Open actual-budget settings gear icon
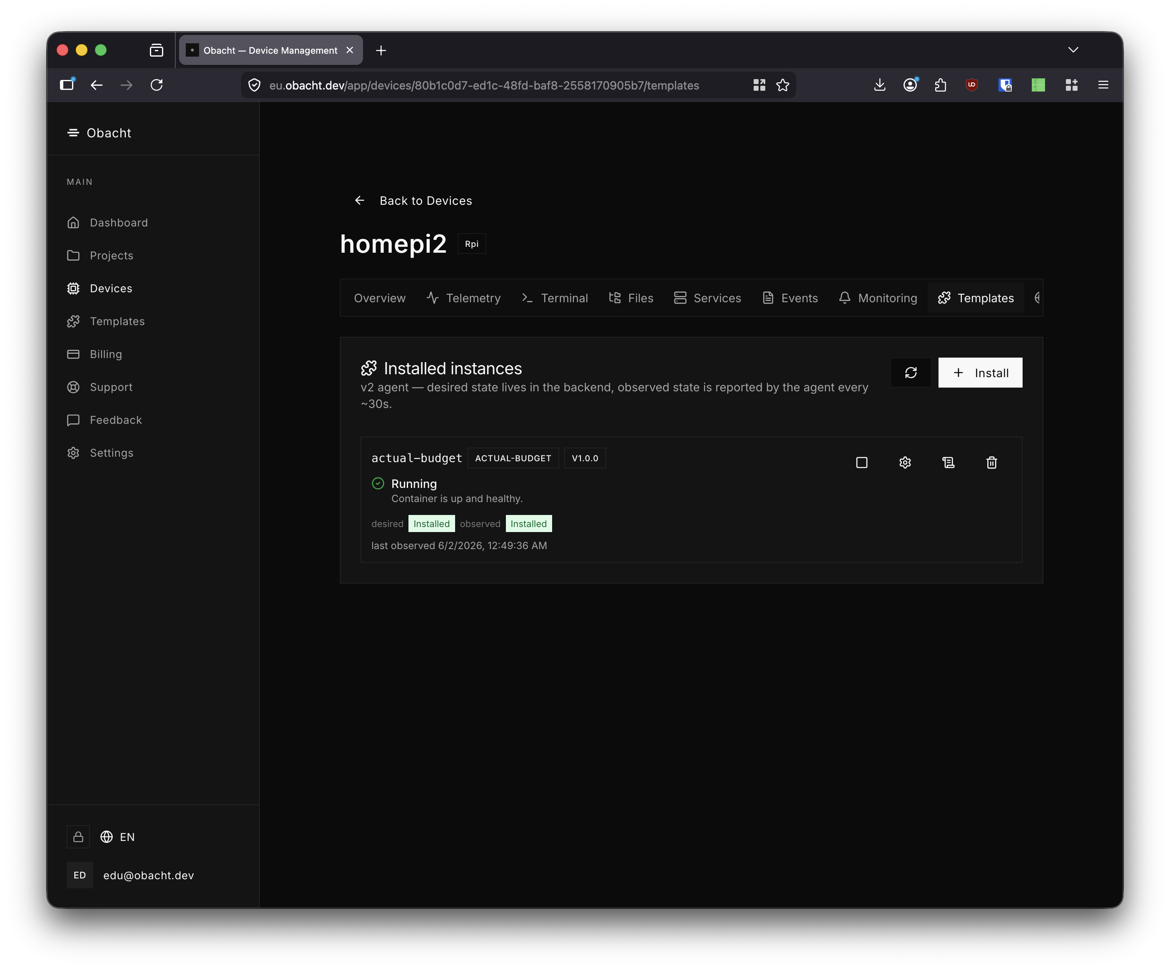This screenshot has height=970, width=1170. (905, 463)
